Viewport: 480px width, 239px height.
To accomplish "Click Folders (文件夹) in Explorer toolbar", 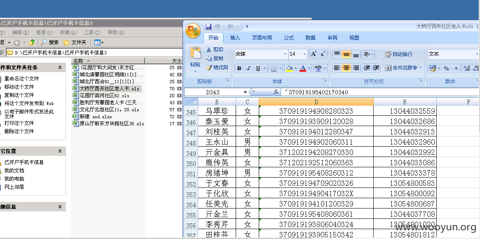I will [75, 42].
